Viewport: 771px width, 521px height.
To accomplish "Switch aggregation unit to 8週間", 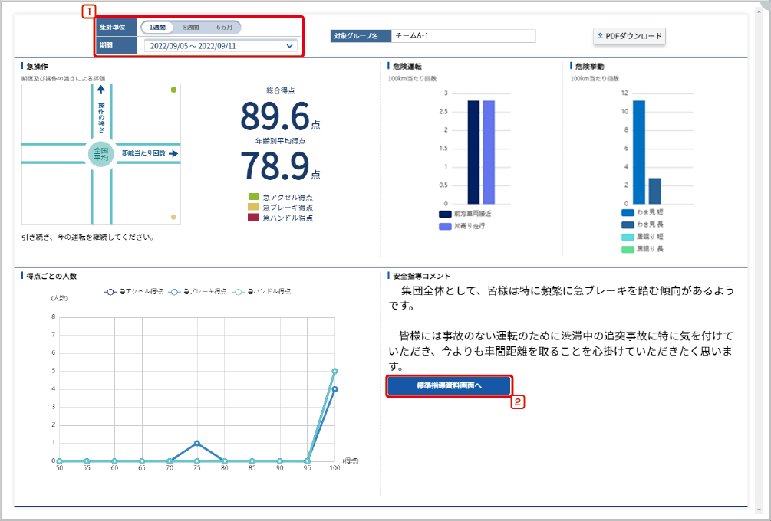I will coord(190,28).
